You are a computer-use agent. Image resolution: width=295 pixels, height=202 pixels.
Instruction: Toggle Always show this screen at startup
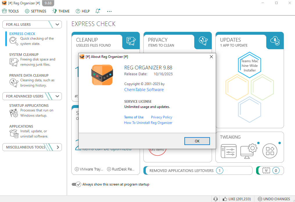click(76, 184)
